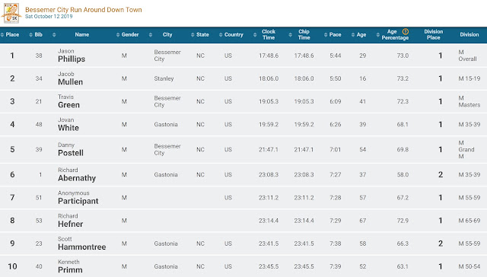Click pace value 6:09
The width and height of the screenshot is (487, 277).
pyautogui.click(x=336, y=101)
